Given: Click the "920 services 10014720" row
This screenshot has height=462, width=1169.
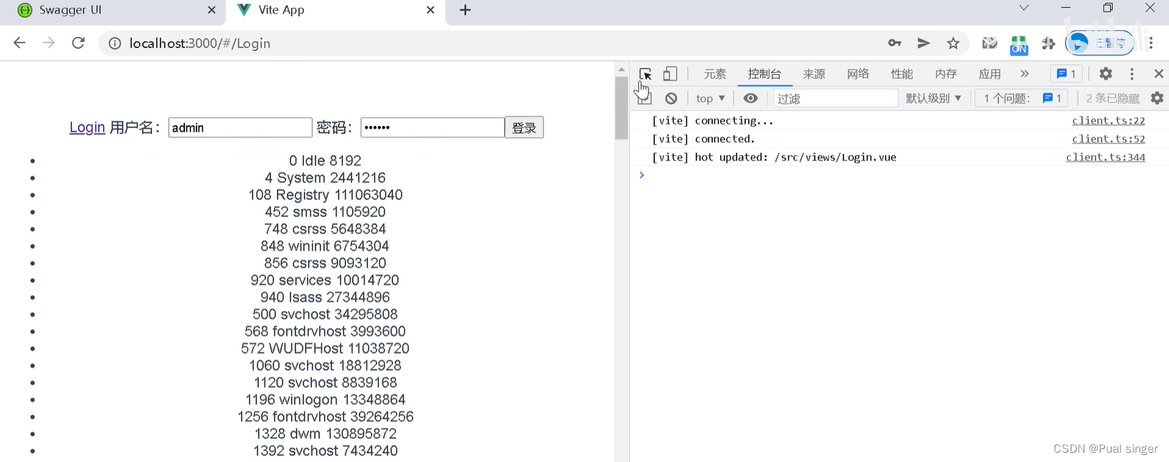Looking at the screenshot, I should pyautogui.click(x=326, y=280).
